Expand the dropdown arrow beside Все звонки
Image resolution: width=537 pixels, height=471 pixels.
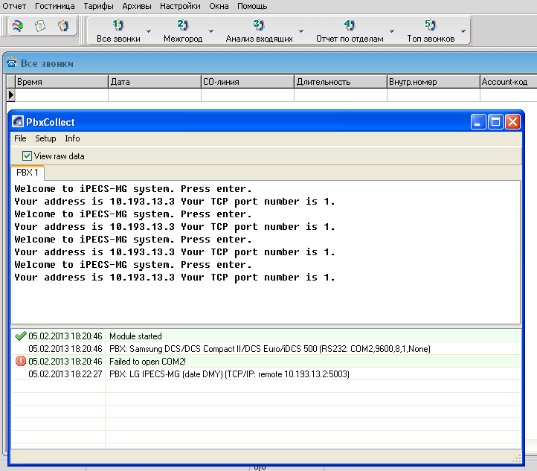[x=149, y=31]
